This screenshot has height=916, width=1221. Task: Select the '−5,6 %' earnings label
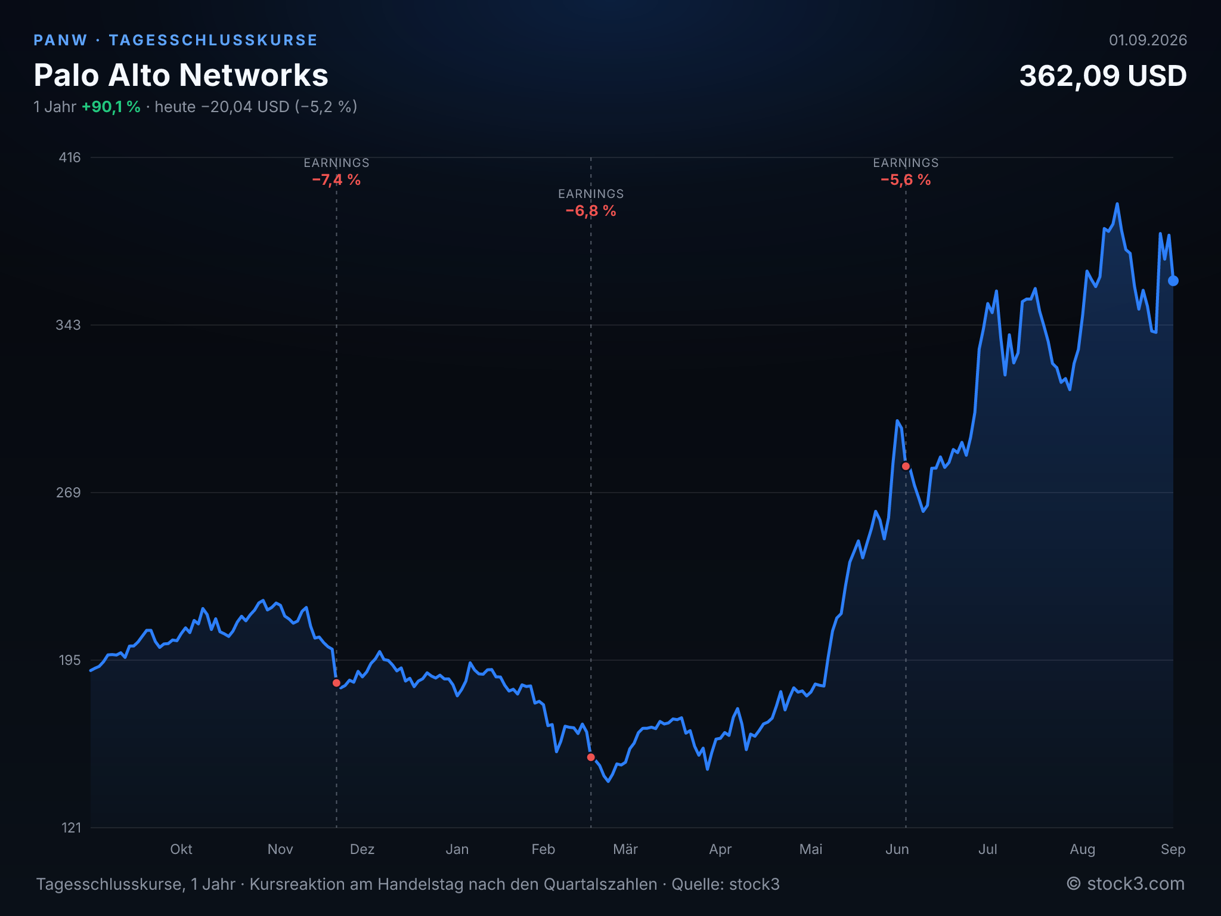point(906,180)
